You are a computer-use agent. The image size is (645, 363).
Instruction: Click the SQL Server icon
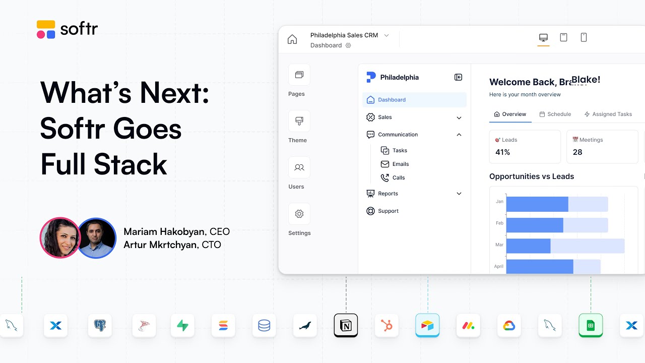[144, 326]
